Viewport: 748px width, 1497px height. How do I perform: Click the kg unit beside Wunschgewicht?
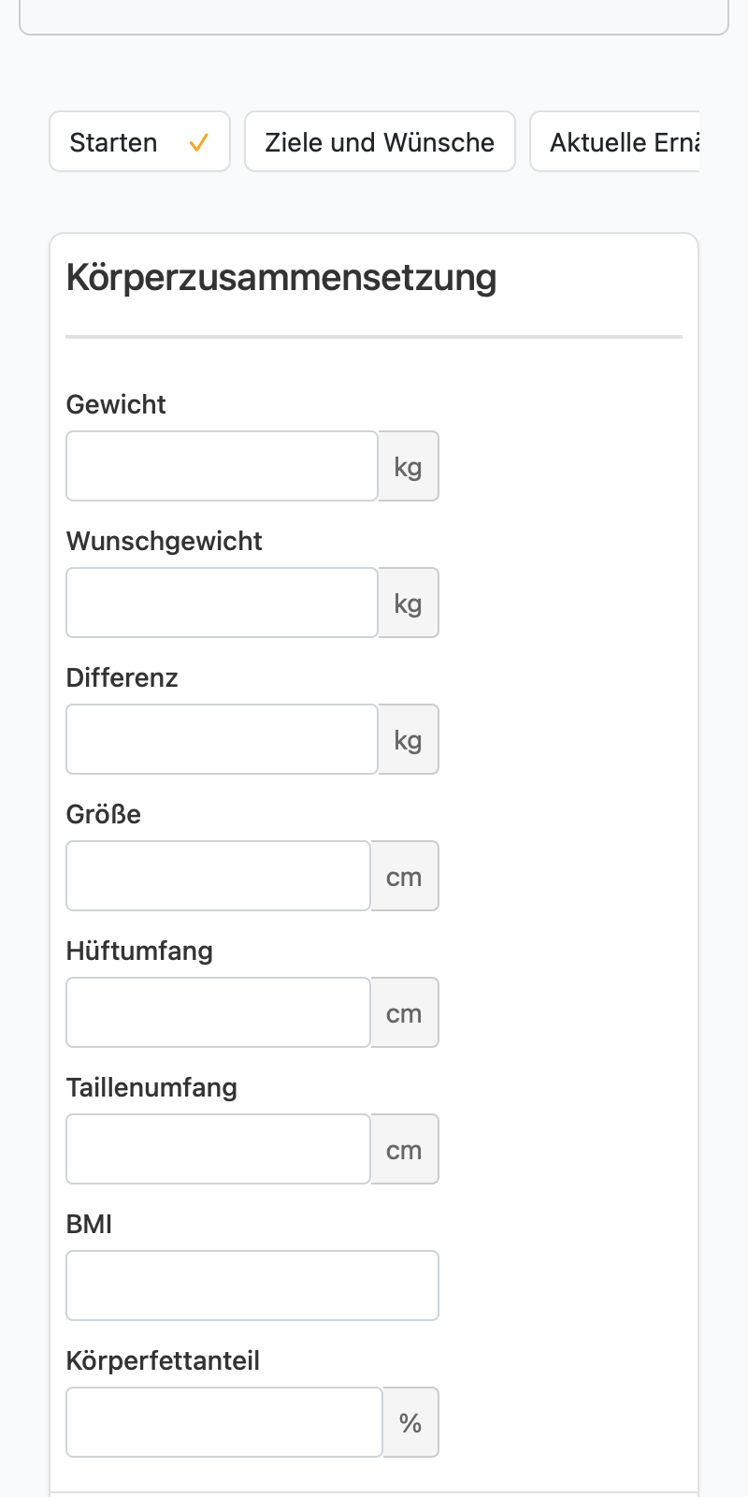point(409,603)
